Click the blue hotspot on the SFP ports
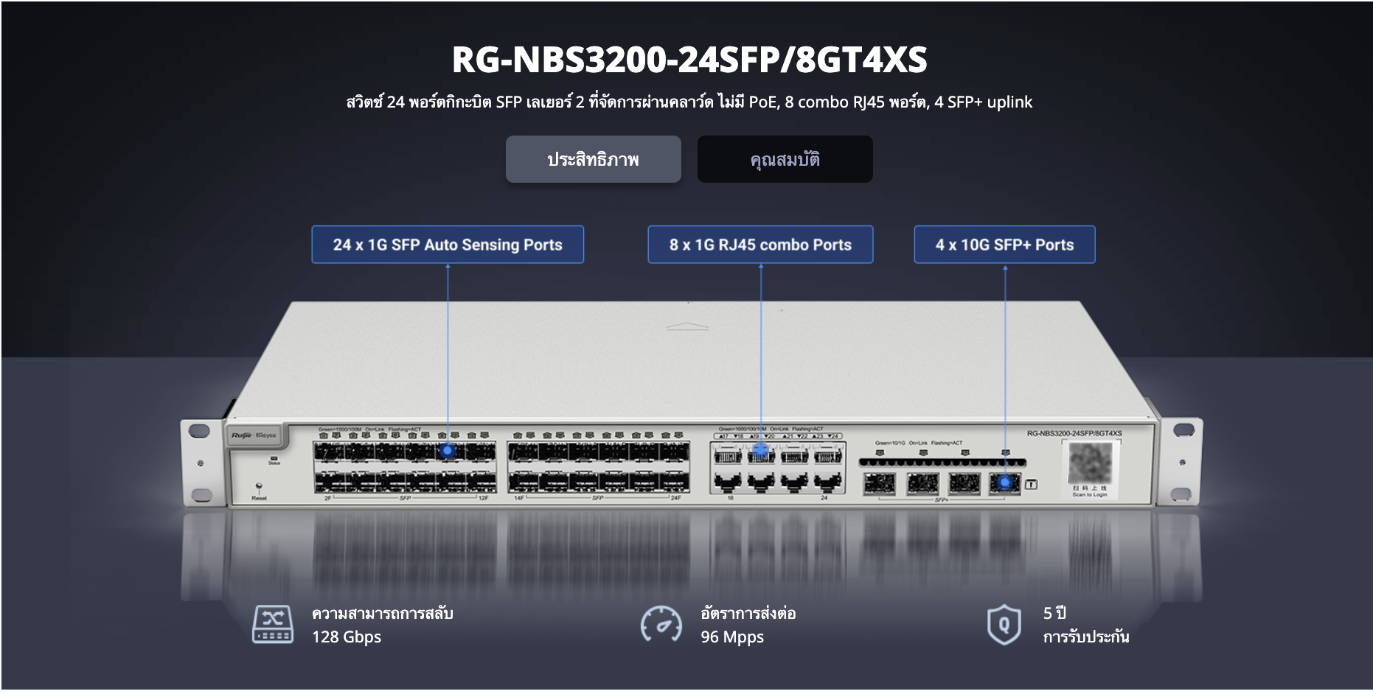This screenshot has height=694, width=1373. click(x=448, y=450)
